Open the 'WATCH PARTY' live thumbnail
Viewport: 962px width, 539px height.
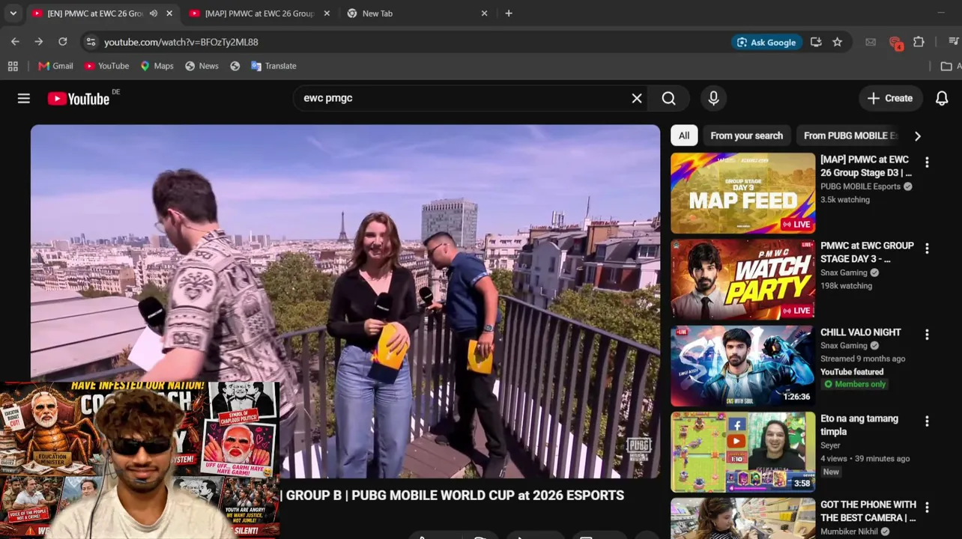tap(742, 279)
